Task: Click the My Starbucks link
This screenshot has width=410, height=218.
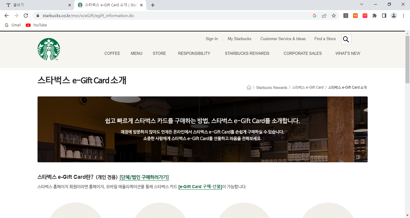Action: coord(240,39)
